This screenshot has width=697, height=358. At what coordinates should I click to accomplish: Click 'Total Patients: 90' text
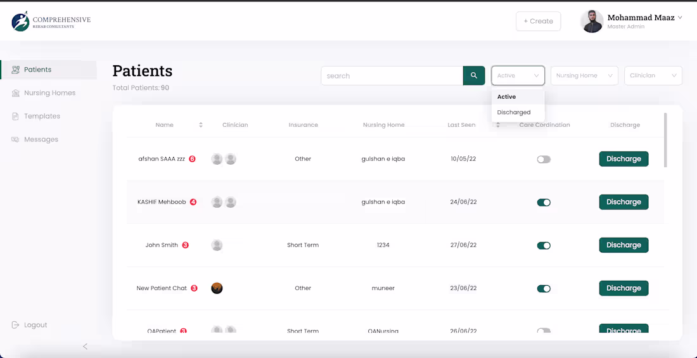coord(141,88)
